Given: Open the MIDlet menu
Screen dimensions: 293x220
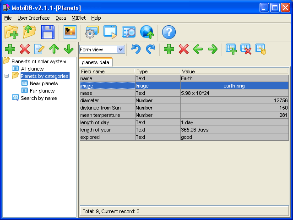Looking at the screenshot, I should [78, 18].
